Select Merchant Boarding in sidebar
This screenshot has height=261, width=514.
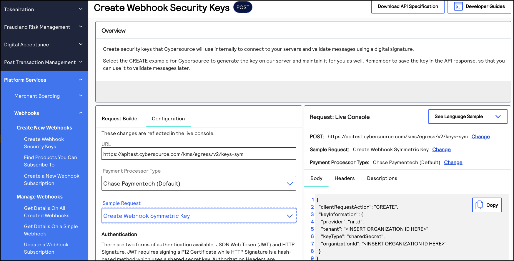point(37,96)
